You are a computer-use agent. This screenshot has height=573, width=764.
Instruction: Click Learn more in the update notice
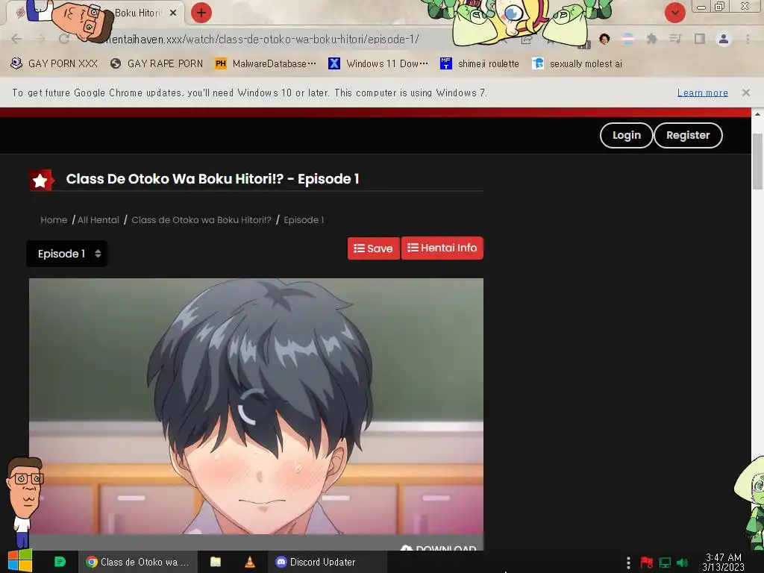[x=703, y=93]
